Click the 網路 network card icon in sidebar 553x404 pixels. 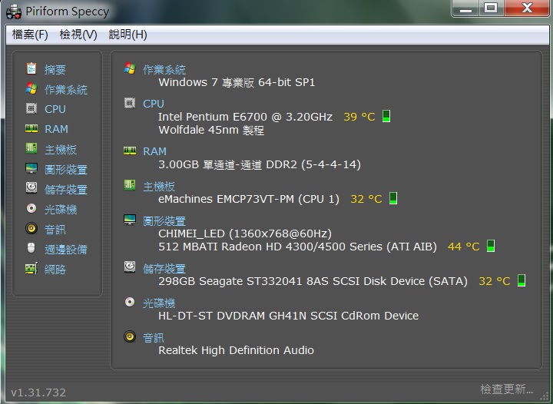coord(31,269)
